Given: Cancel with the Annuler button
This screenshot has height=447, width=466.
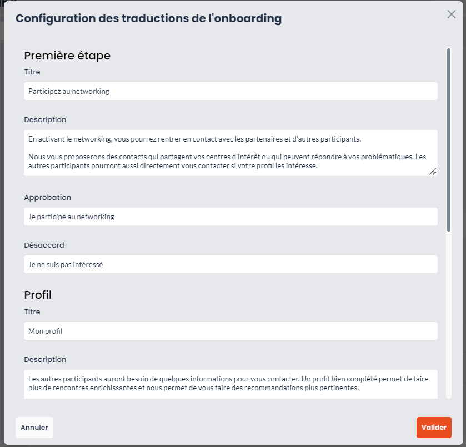Looking at the screenshot, I should (34, 428).
